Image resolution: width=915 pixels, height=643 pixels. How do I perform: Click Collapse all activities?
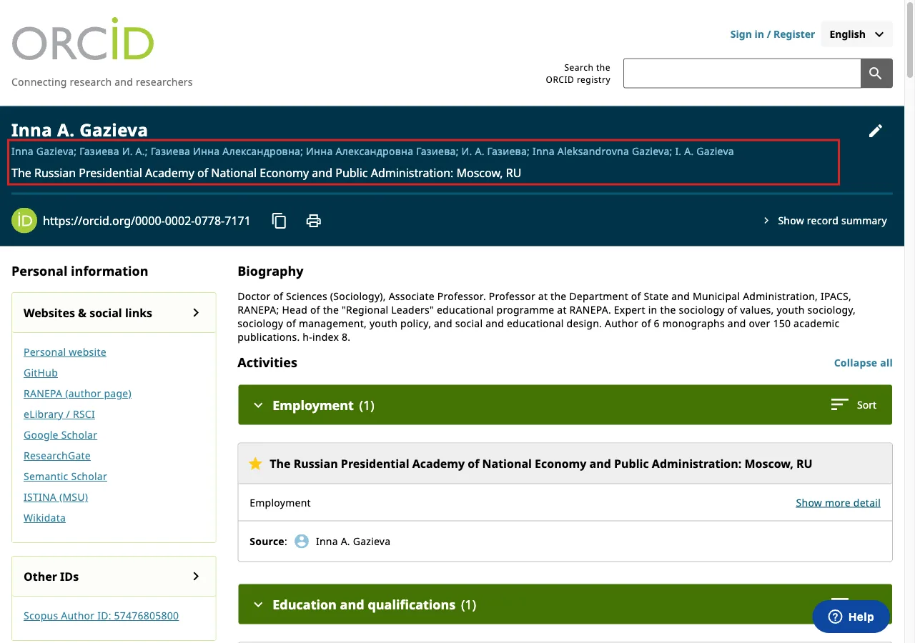click(863, 363)
